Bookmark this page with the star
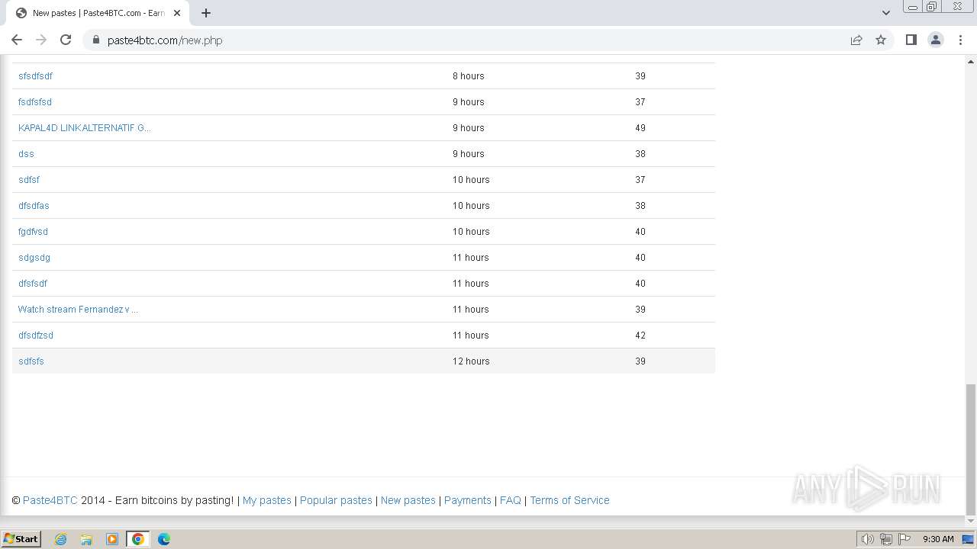 tap(881, 40)
